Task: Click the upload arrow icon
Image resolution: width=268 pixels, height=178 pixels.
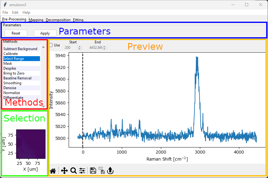Action: (110, 171)
